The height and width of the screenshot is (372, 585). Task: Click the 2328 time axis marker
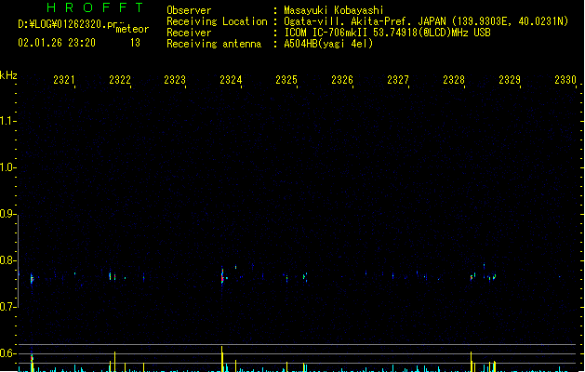click(454, 80)
